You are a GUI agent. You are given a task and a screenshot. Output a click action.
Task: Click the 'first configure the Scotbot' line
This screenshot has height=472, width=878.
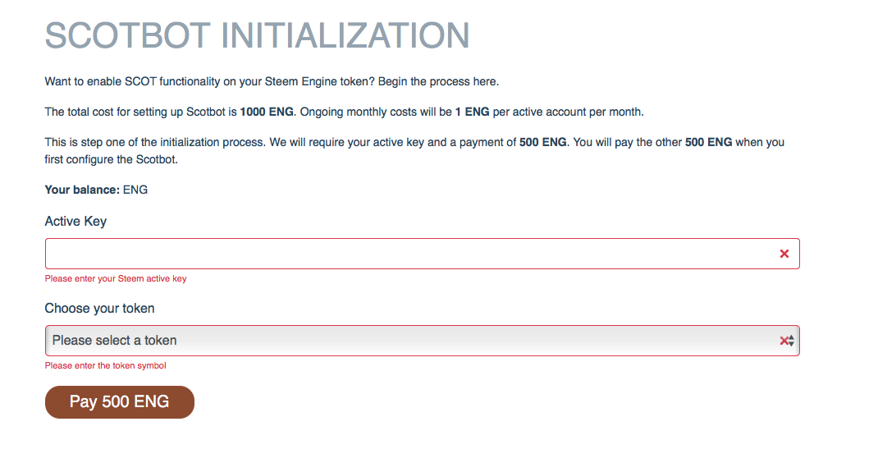click(112, 159)
